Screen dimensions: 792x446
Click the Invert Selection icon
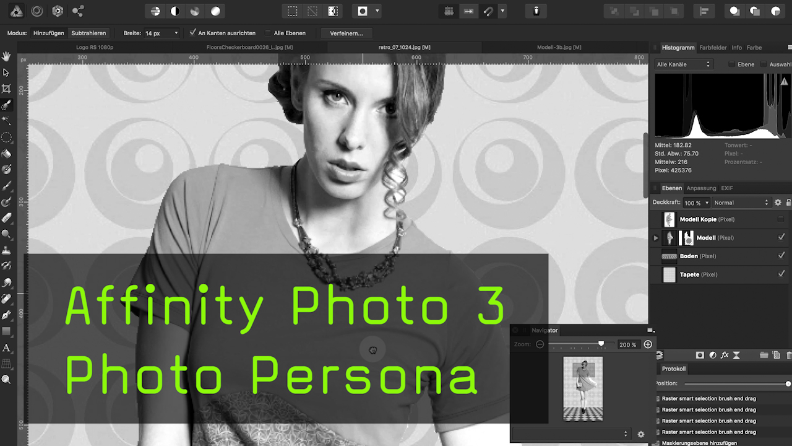[x=333, y=11]
